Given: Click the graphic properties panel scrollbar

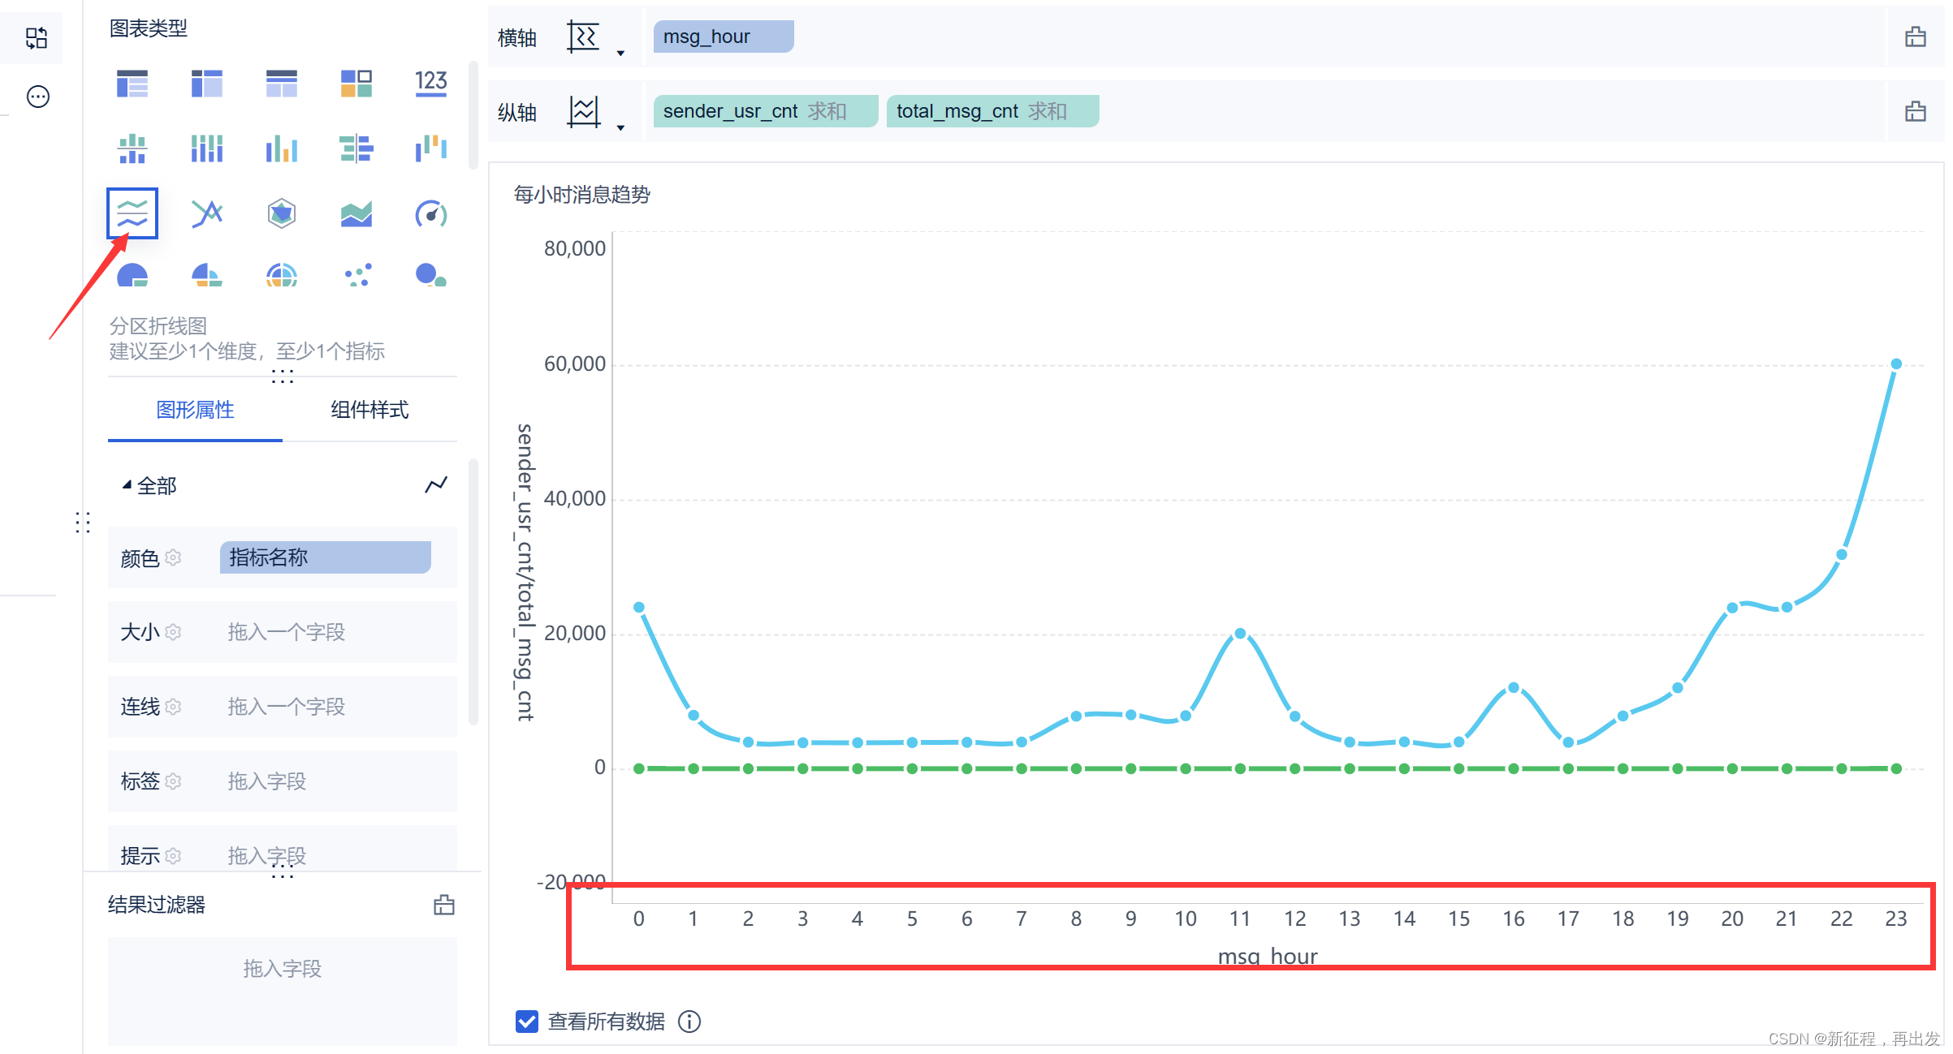Looking at the screenshot, I should [473, 591].
